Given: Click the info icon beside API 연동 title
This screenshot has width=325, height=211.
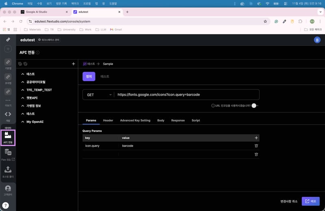Looking at the screenshot, I should click(38, 52).
